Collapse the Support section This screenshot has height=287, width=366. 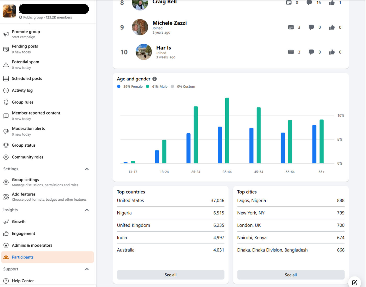click(x=87, y=269)
